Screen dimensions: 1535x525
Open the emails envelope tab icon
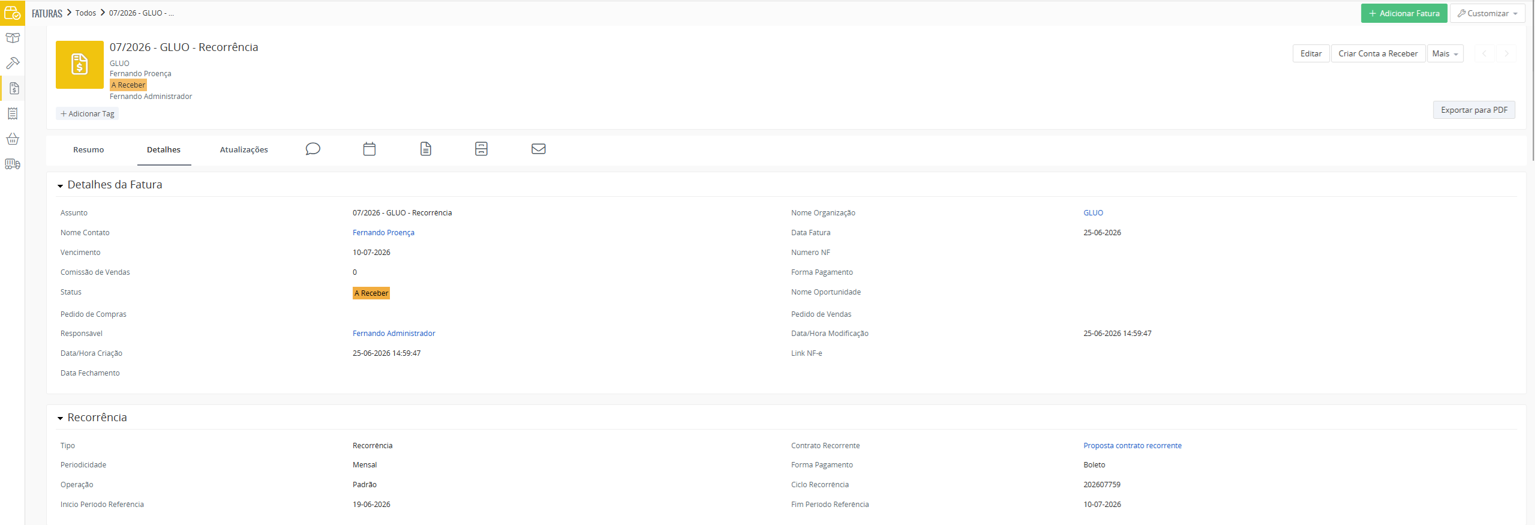(x=539, y=149)
